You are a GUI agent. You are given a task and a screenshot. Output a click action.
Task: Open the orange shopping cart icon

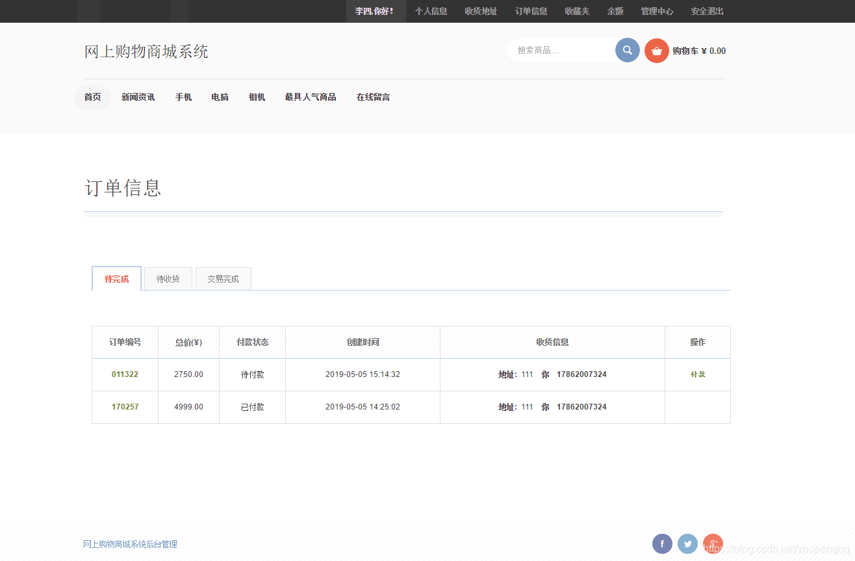pyautogui.click(x=656, y=51)
